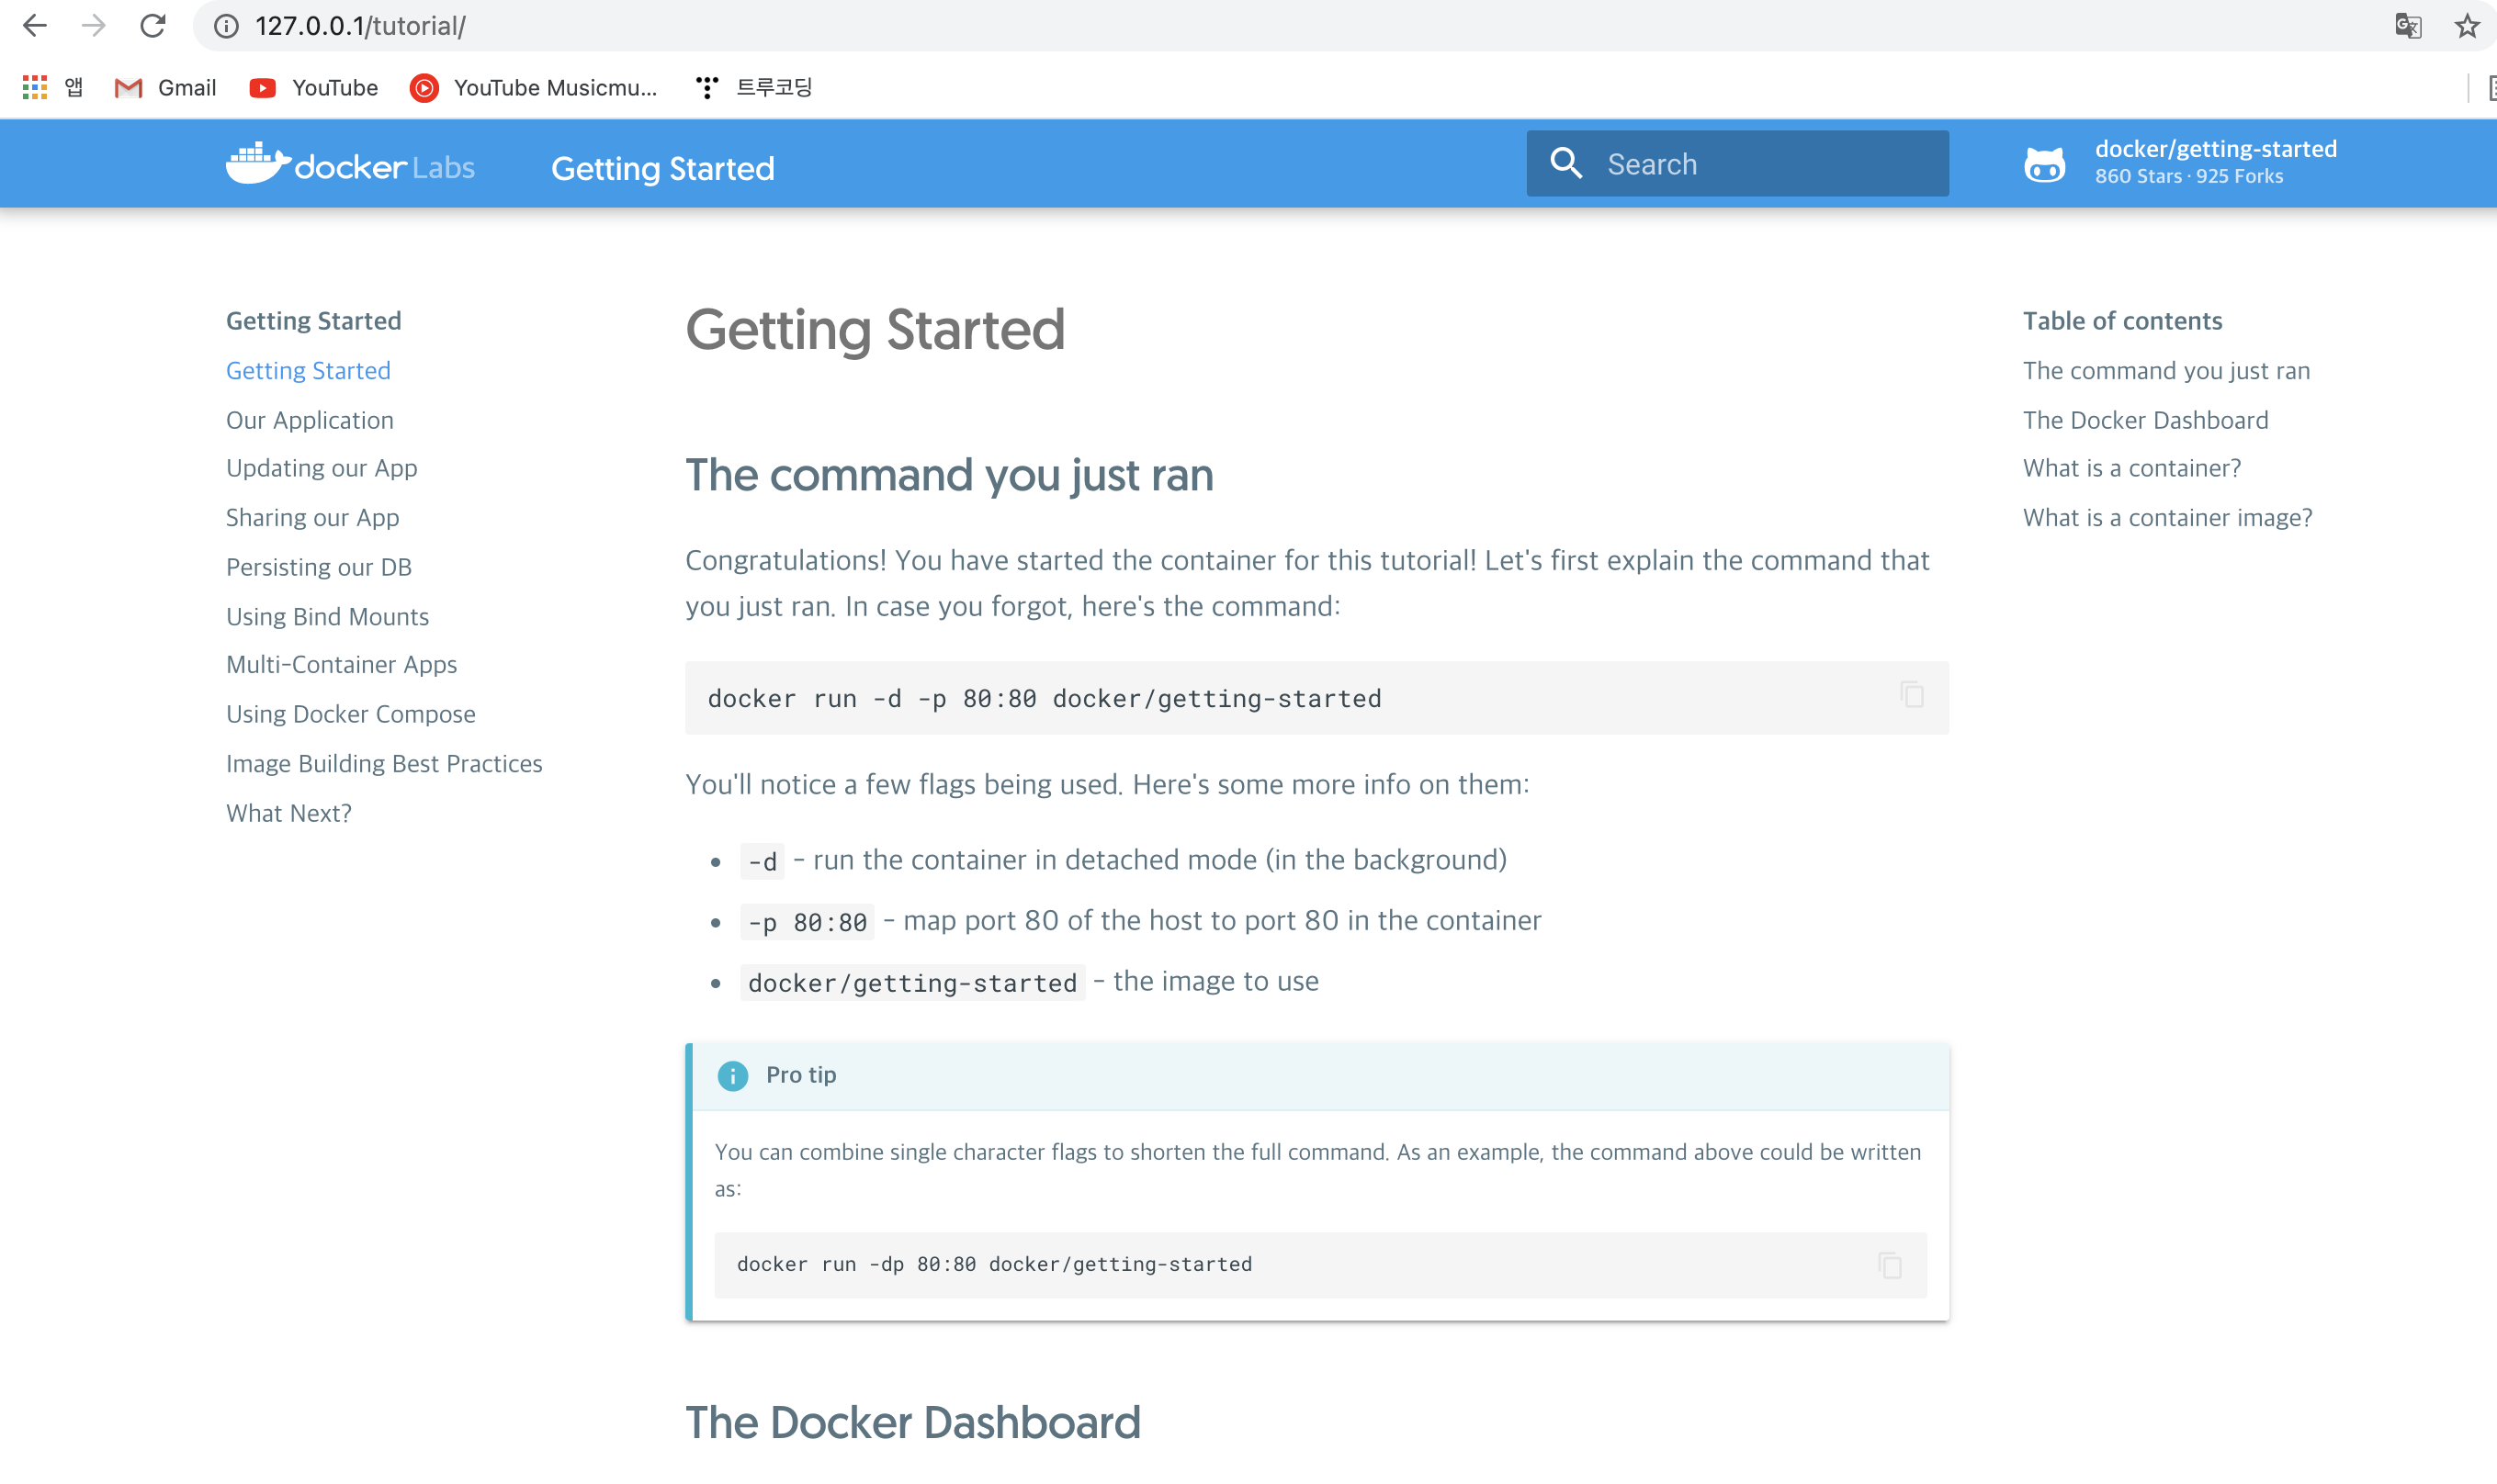The height and width of the screenshot is (1484, 2497).
Task: Open Image Building Best Practices page
Action: coord(384,763)
